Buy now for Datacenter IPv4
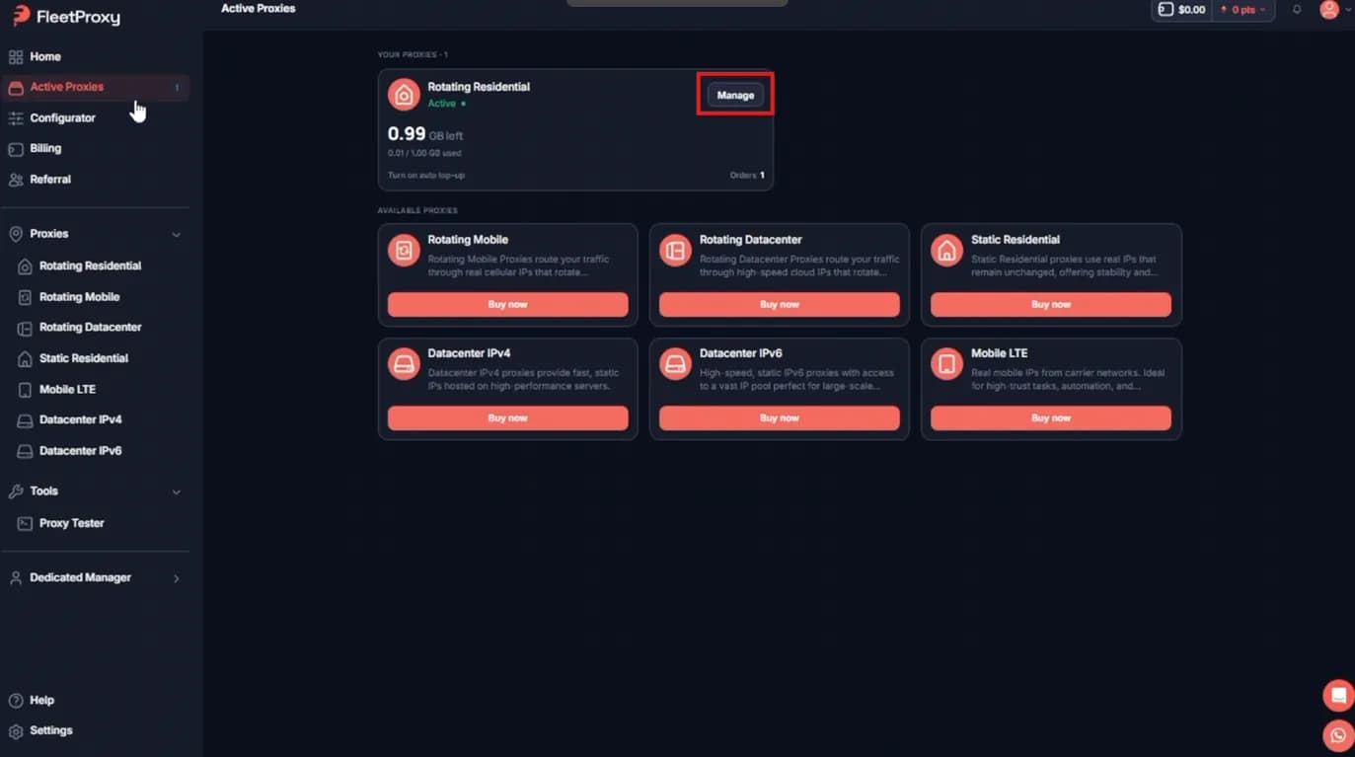The width and height of the screenshot is (1355, 757). [x=507, y=418]
